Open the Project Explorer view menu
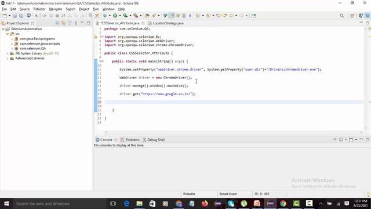The image size is (371, 209). click(x=76, y=23)
